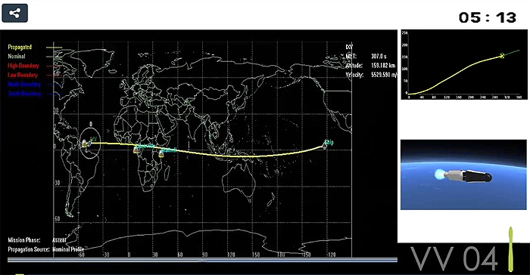Toggle the Propagated trajectory legend entry
The height and width of the screenshot is (275, 530).
click(20, 48)
